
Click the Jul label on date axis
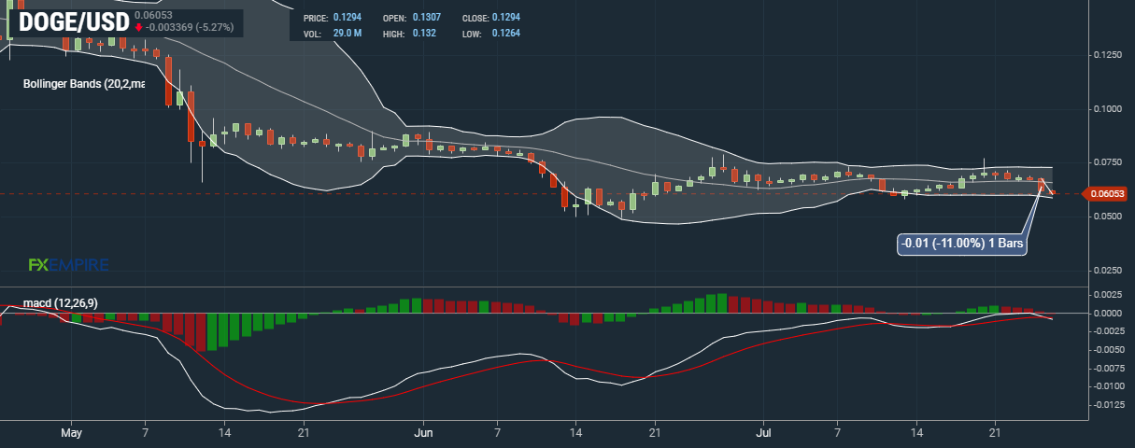tap(764, 433)
